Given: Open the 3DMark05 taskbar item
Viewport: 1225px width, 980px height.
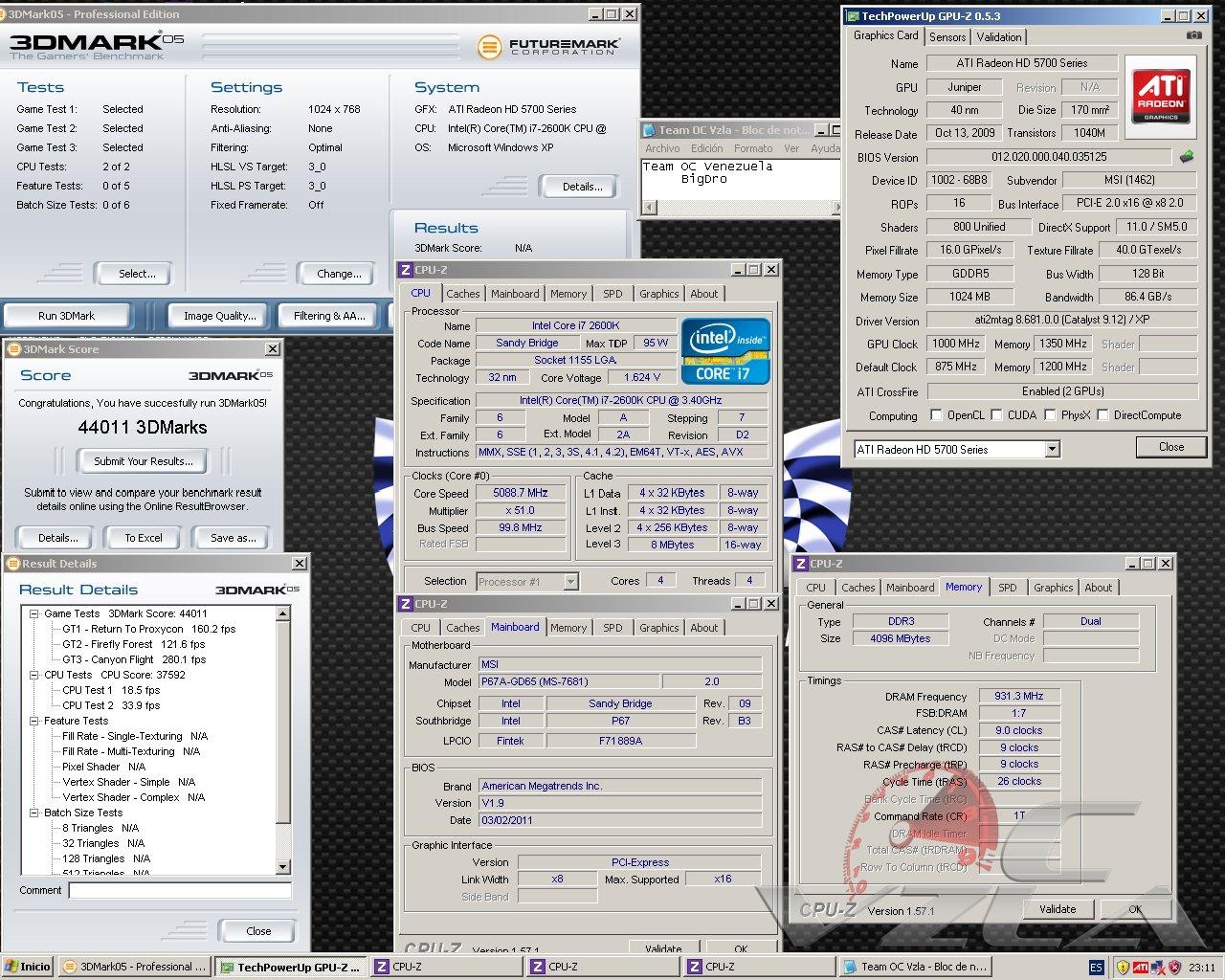Looking at the screenshot, I should (x=134, y=967).
